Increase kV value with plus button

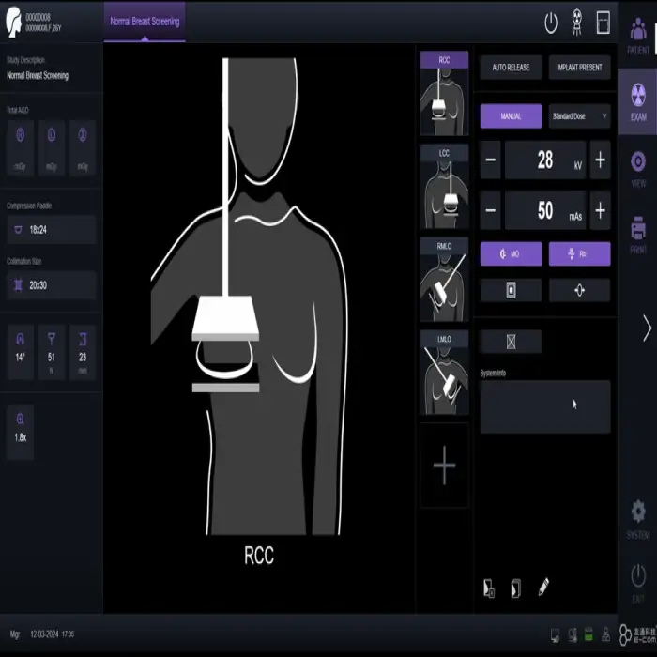click(600, 160)
